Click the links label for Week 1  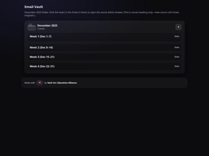177,36
